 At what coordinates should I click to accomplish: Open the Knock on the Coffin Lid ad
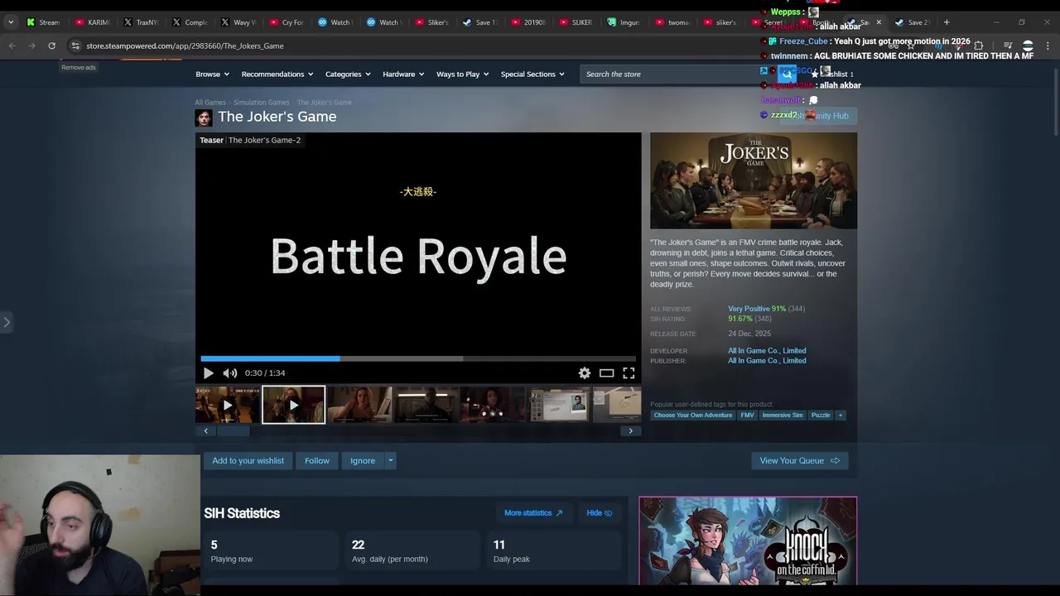pyautogui.click(x=748, y=541)
